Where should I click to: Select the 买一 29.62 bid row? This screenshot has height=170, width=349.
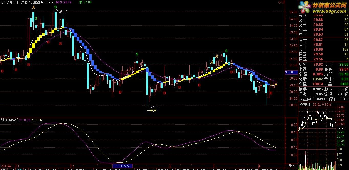click(x=323, y=40)
